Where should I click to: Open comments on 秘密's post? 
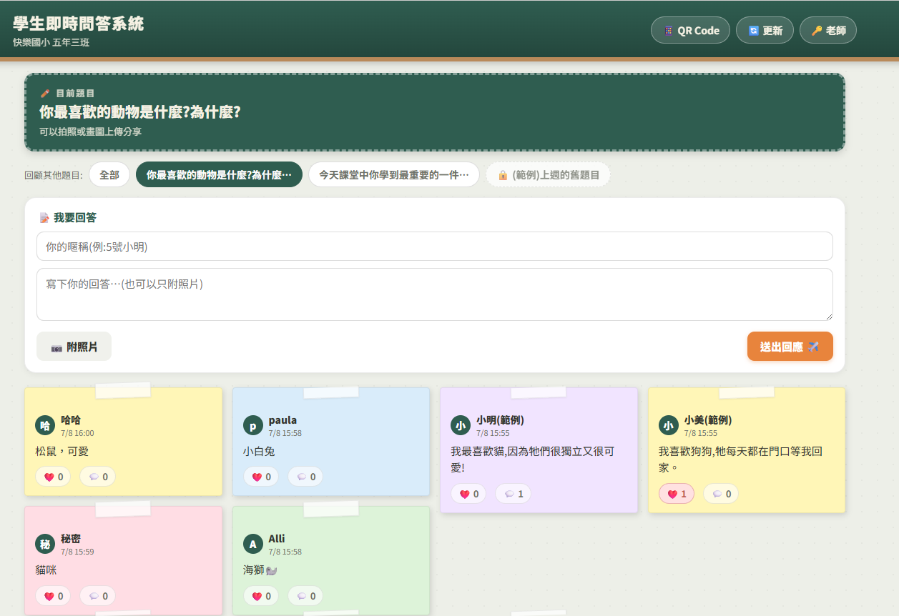coord(98,595)
